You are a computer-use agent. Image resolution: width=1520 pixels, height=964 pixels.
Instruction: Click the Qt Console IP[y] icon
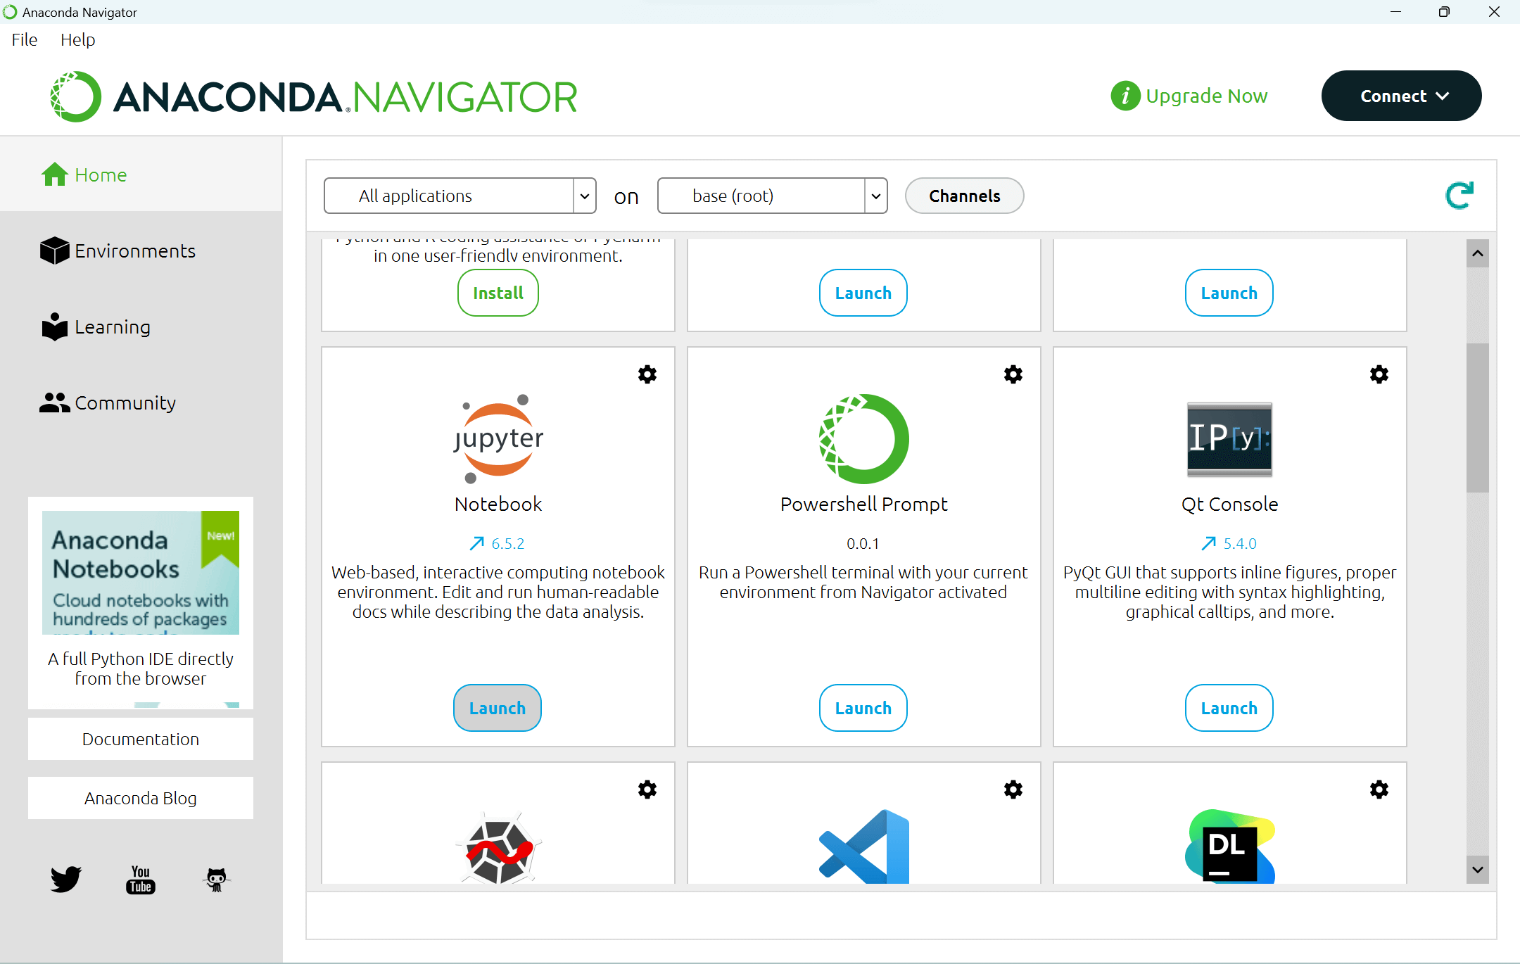pos(1227,438)
